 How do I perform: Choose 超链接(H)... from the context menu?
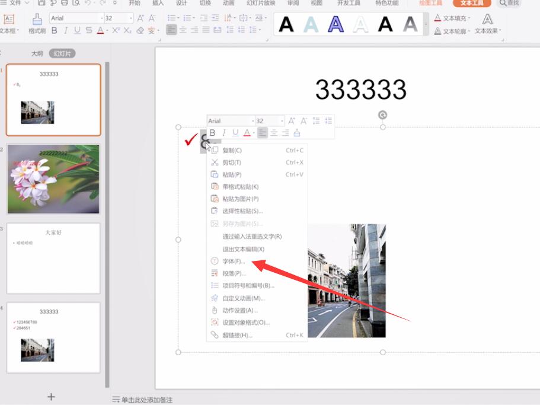coord(257,335)
